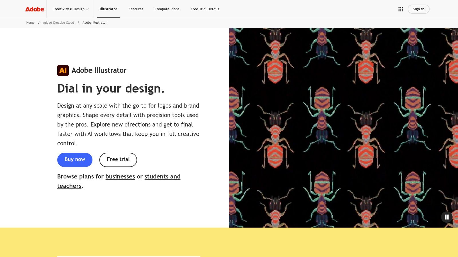Image resolution: width=458 pixels, height=257 pixels.
Task: Click the ant pattern hero video
Action: pos(343,128)
